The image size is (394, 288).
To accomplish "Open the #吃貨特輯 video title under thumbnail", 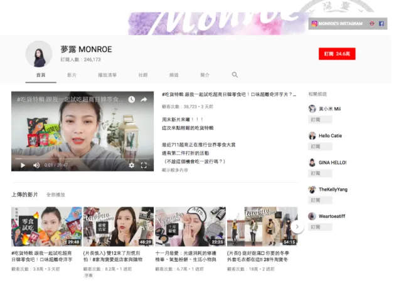I will tap(42, 256).
